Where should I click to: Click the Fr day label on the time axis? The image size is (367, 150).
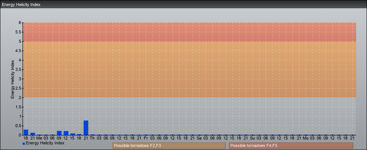click(146, 138)
